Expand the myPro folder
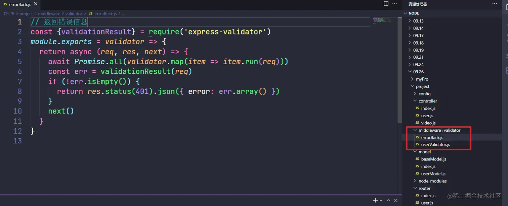Viewport: 508px width, 206px height. point(422,79)
